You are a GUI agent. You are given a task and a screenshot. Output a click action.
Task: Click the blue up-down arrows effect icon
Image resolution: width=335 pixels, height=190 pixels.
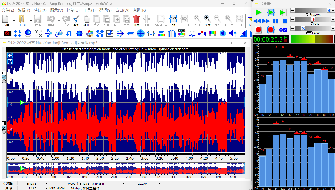tap(17, 33)
